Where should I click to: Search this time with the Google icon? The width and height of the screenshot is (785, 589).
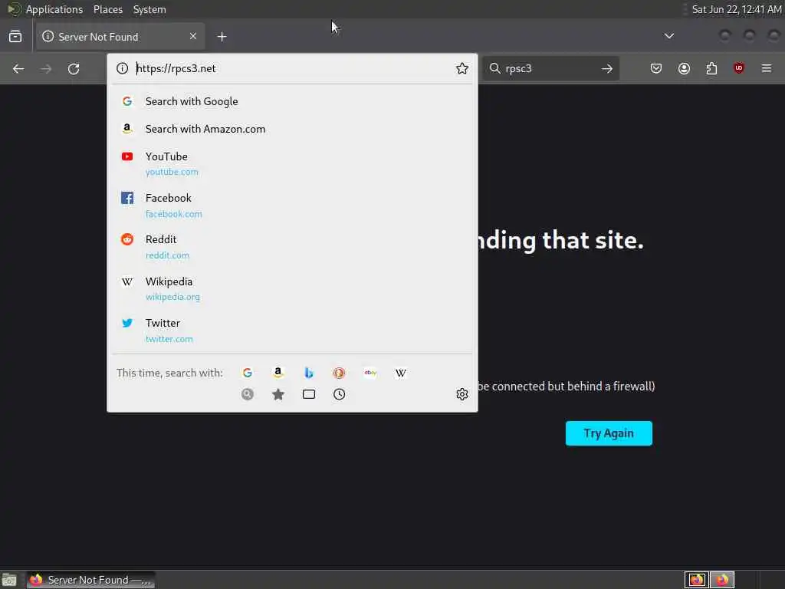point(248,373)
